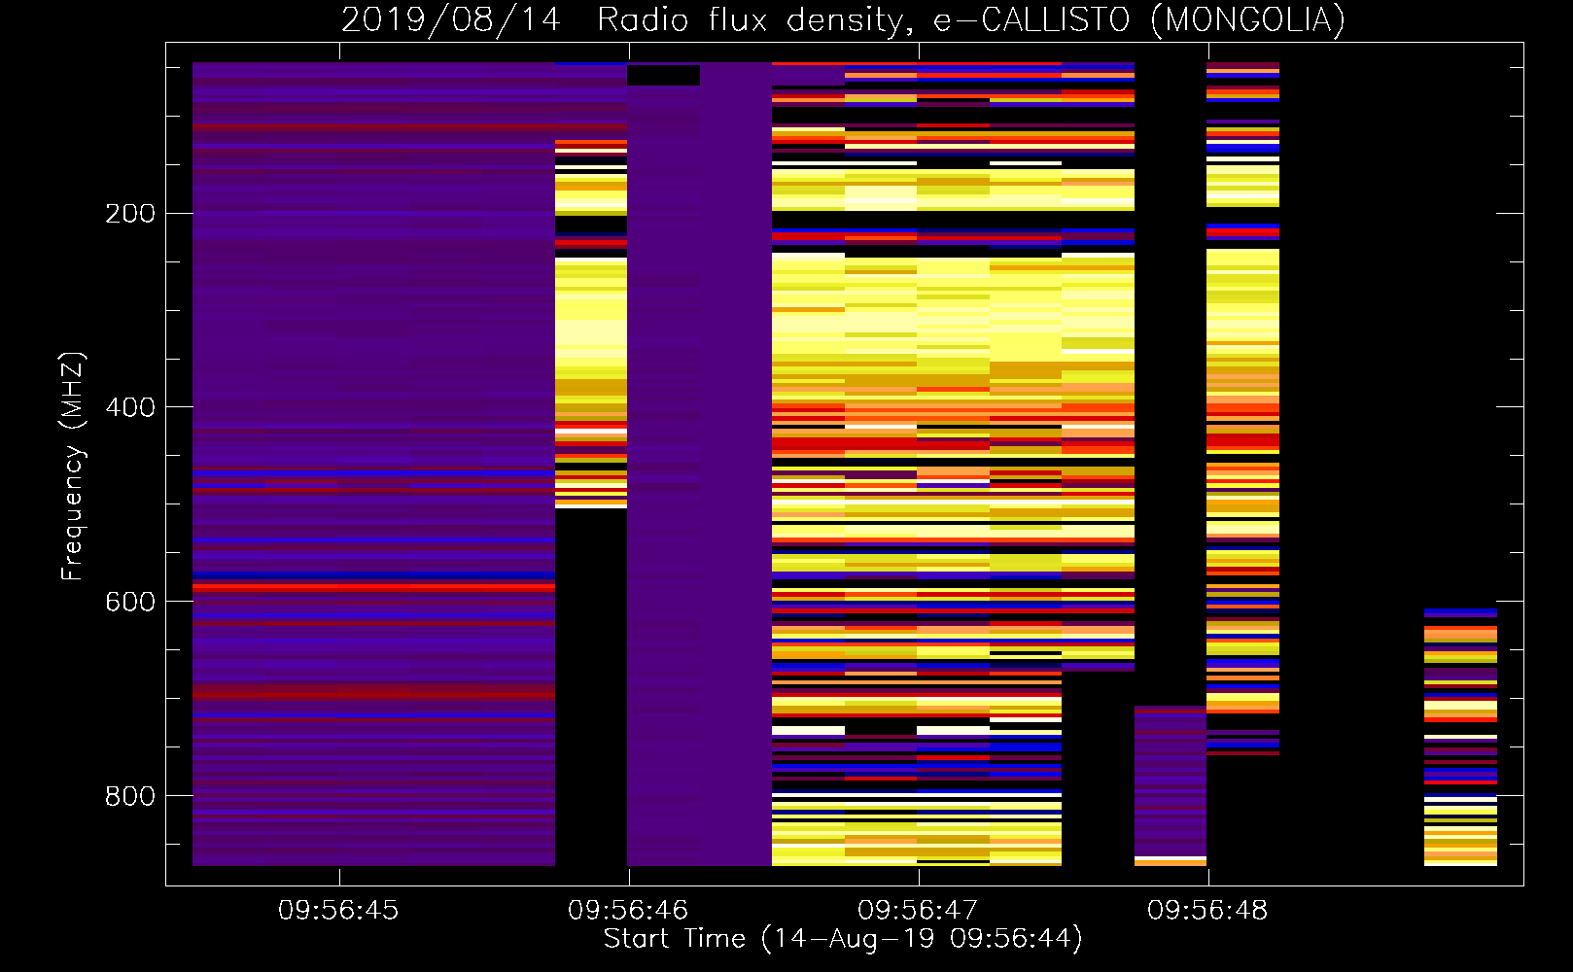
Task: Click the '09:56:46' time tick label
Action: coord(628,911)
